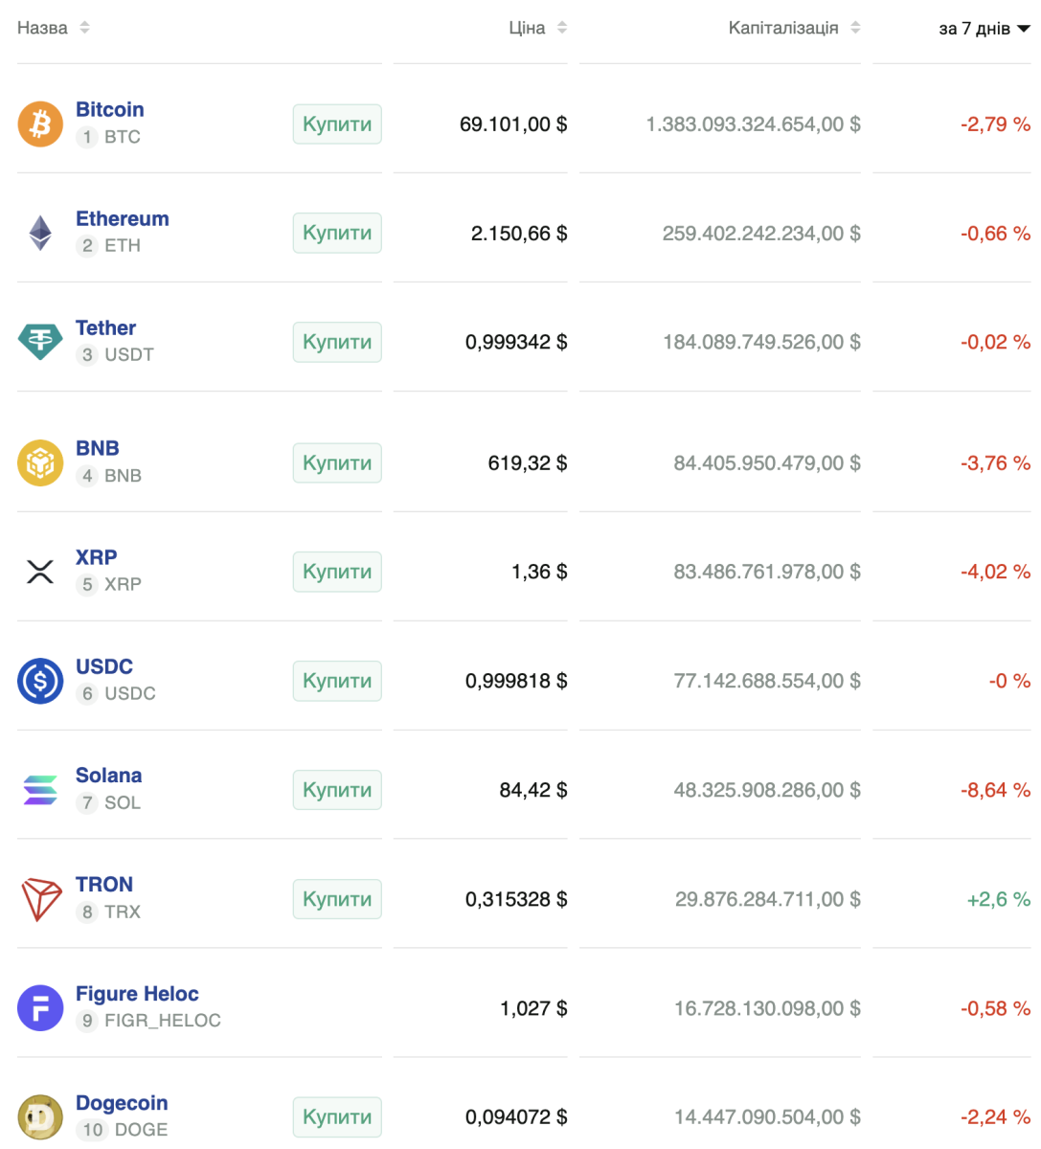Click the Figure Heloc logo icon
This screenshot has width=1041, height=1149.
coord(40,1008)
